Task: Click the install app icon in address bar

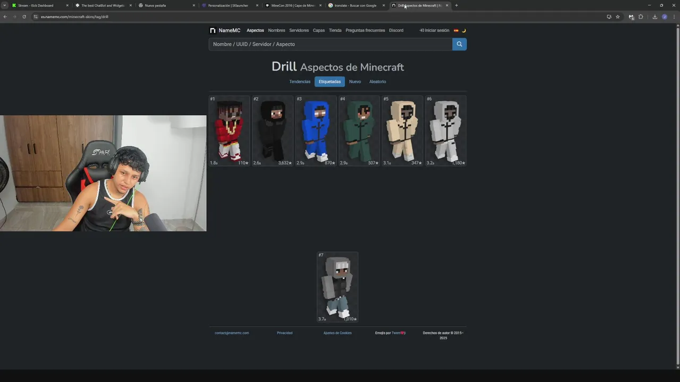Action: click(x=609, y=16)
